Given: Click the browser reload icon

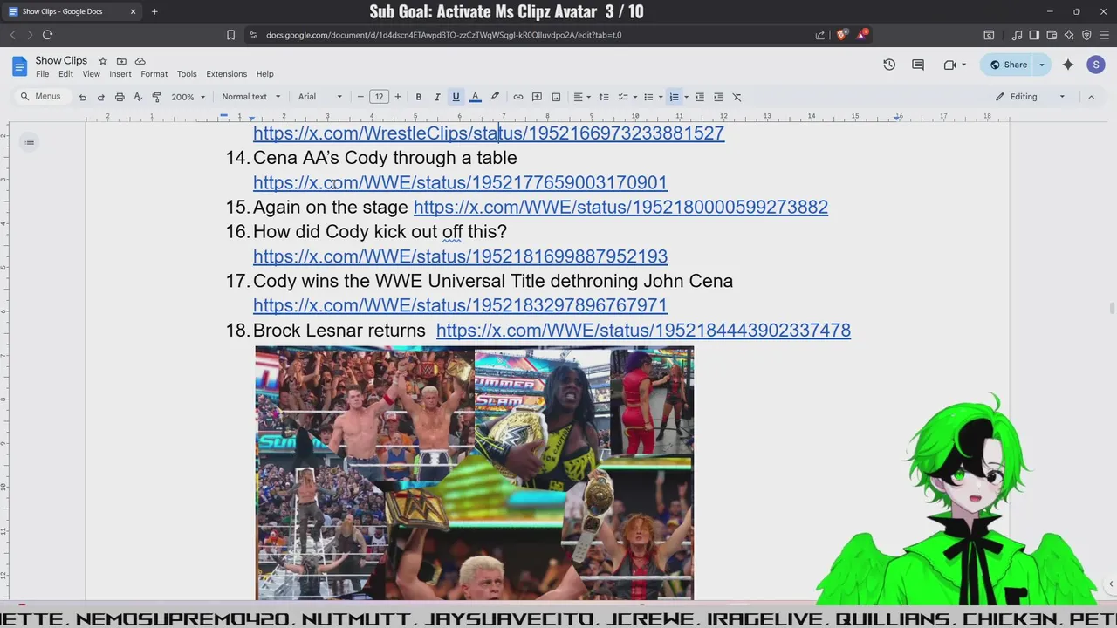Looking at the screenshot, I should [47, 35].
